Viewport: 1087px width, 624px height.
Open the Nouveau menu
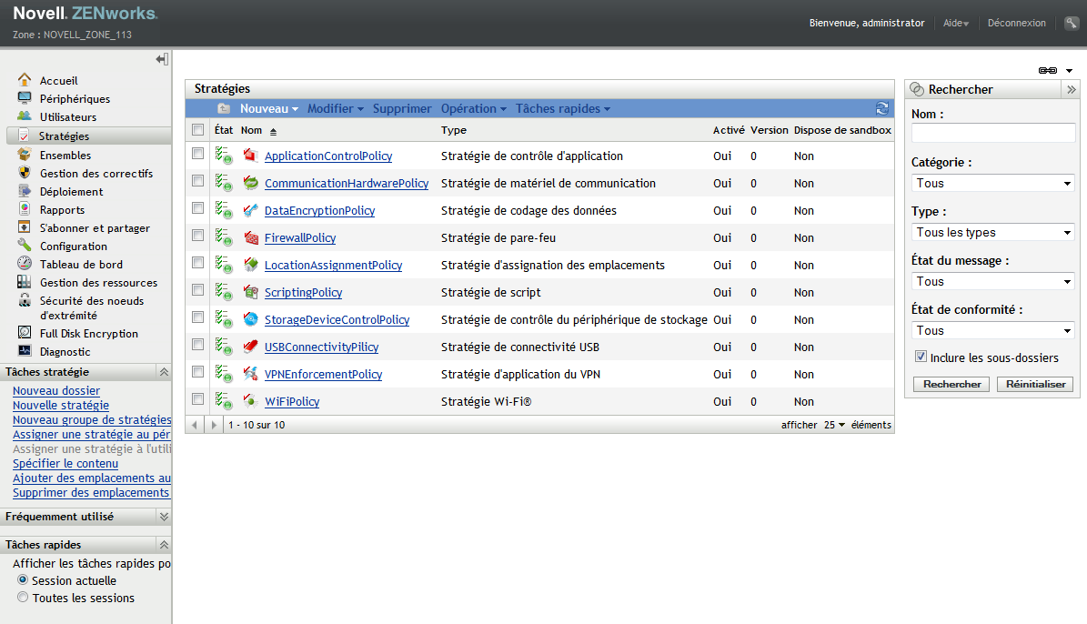pyautogui.click(x=269, y=108)
